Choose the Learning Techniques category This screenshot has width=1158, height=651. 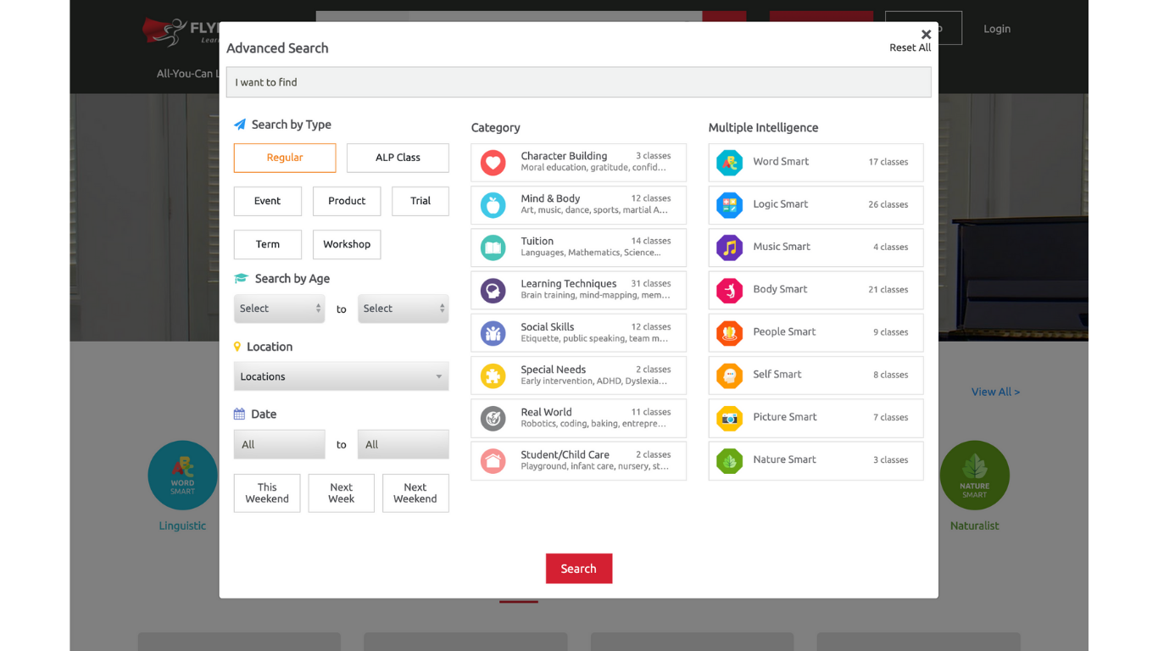point(578,290)
